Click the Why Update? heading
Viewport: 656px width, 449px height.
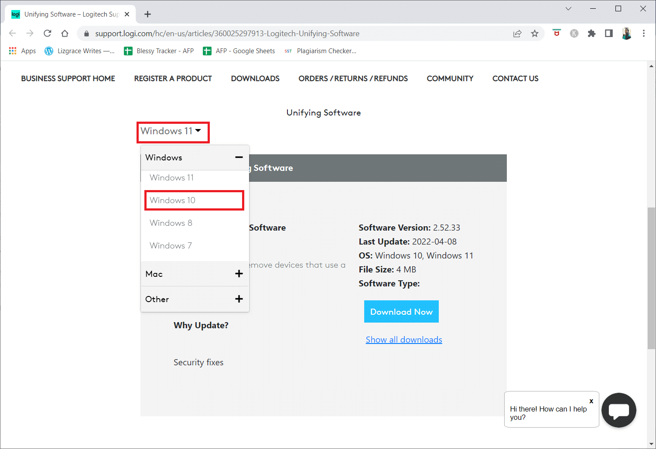(x=201, y=325)
